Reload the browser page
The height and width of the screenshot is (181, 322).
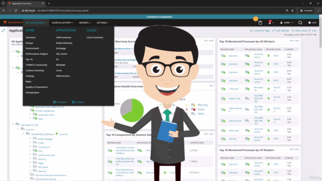16,11
